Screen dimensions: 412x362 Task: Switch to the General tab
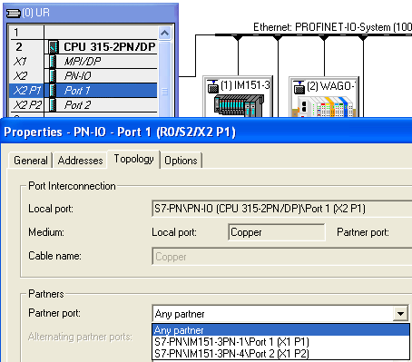[x=31, y=161]
